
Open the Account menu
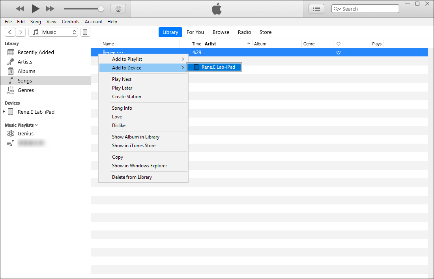(93, 22)
